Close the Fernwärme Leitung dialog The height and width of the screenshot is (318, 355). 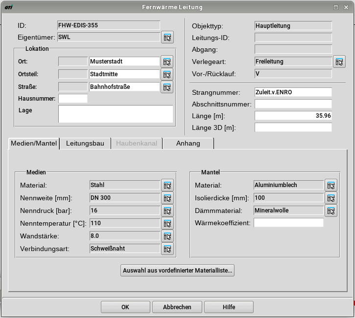click(x=346, y=7)
